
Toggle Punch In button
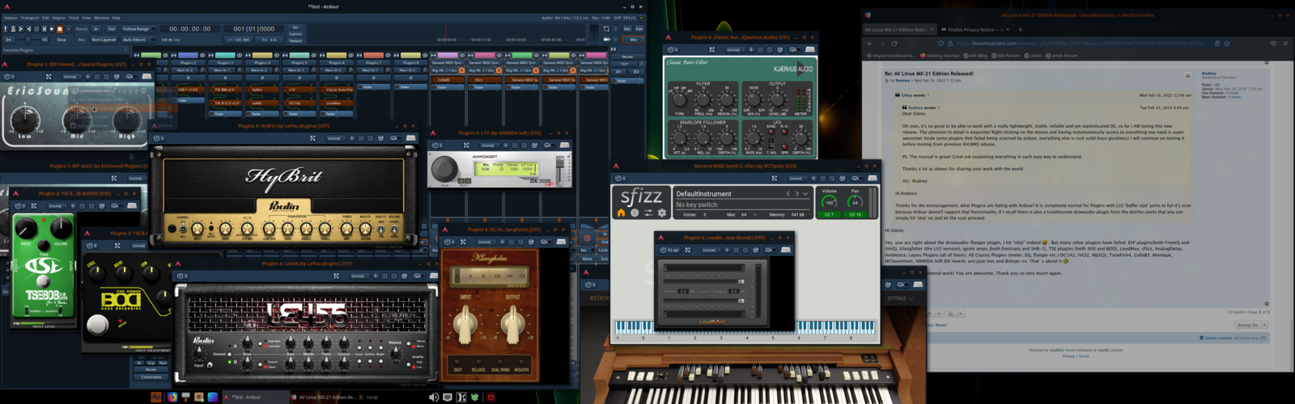[96, 29]
